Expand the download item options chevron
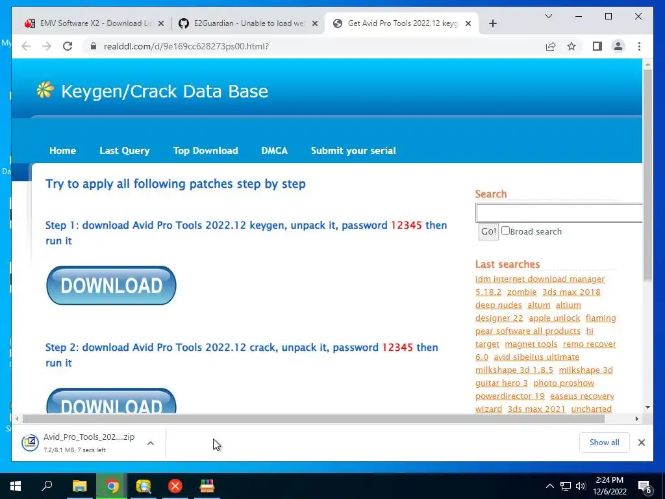This screenshot has height=499, width=665. coord(151,442)
